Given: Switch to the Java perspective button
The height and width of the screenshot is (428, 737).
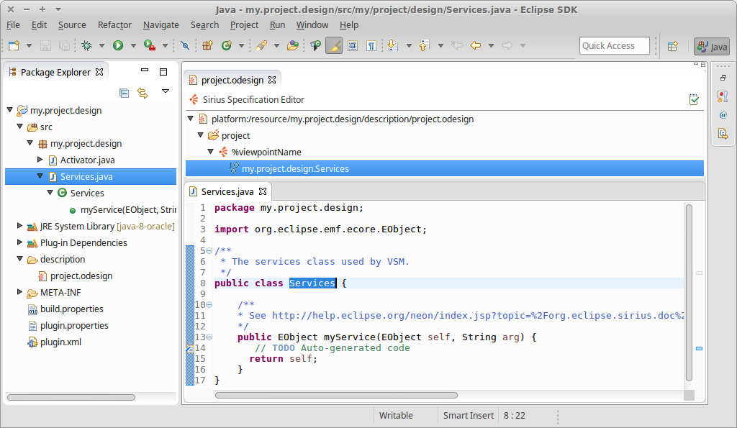Looking at the screenshot, I should (x=711, y=46).
